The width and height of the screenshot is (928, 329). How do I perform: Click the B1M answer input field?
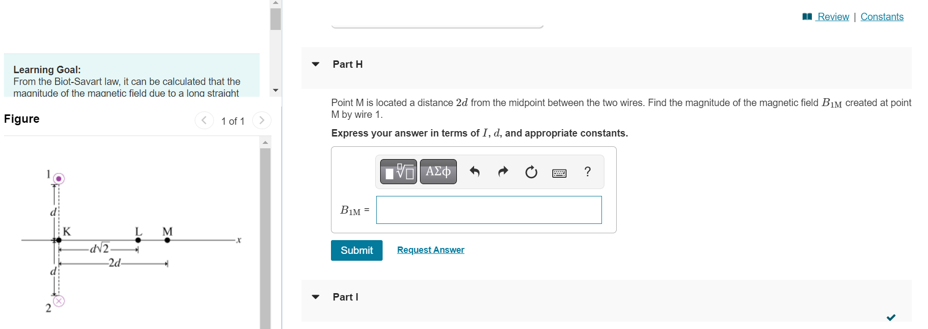489,210
